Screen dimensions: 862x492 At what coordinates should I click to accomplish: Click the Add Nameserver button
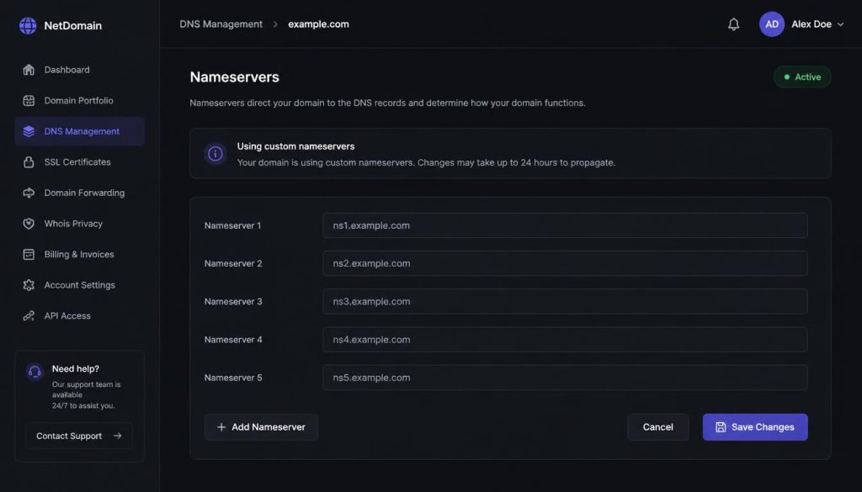point(261,427)
